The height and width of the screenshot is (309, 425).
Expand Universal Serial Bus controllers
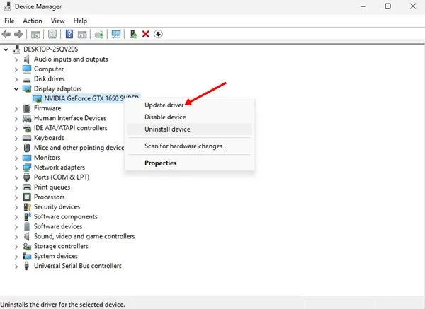[x=16, y=267]
